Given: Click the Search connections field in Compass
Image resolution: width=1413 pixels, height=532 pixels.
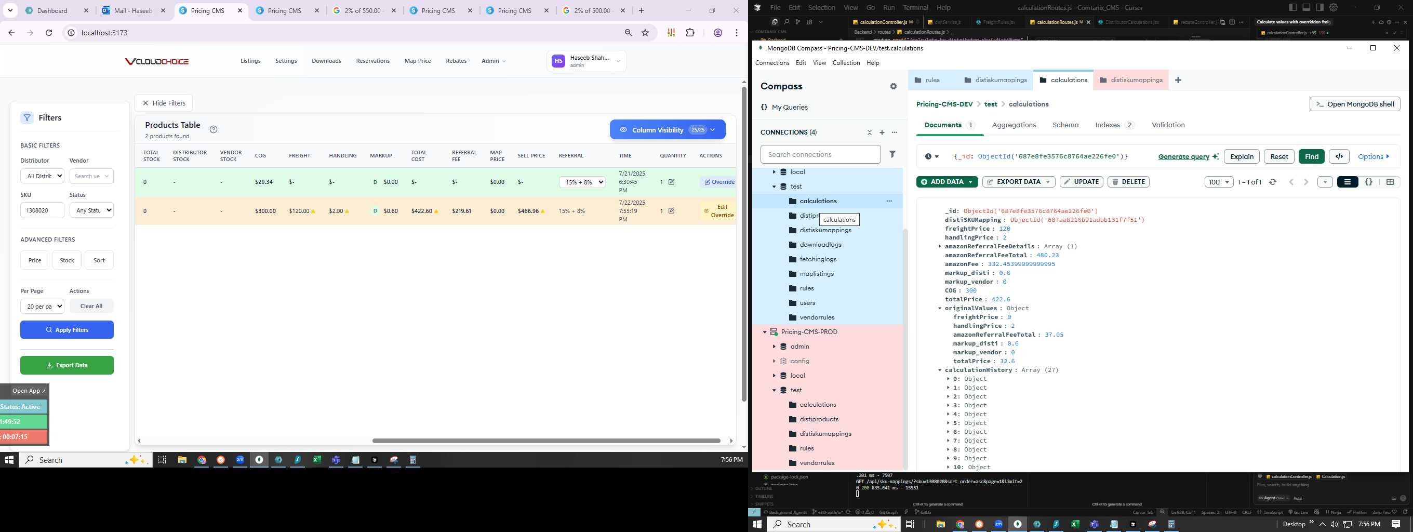Looking at the screenshot, I should click(x=821, y=155).
